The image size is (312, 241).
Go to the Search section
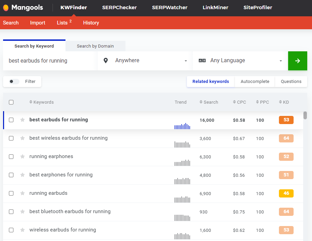[11, 23]
